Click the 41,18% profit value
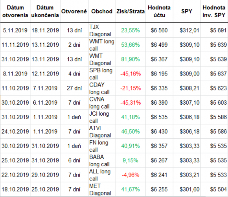228x197 pixels. tap(131, 117)
